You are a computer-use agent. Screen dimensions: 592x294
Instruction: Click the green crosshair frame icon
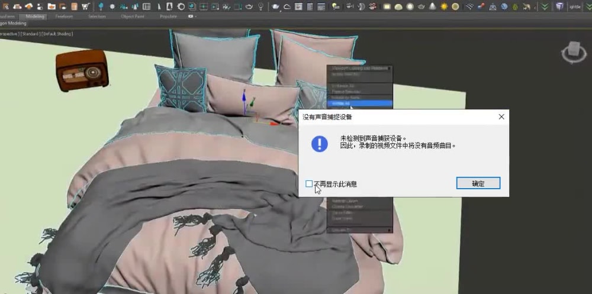[x=204, y=7]
